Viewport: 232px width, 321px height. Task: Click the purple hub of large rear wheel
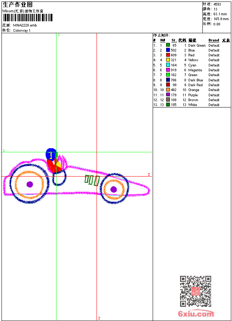pos(30,184)
